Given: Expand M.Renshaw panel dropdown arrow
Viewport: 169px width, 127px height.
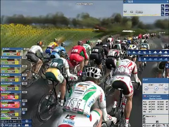Looking at the screenshot, I should [20, 92].
